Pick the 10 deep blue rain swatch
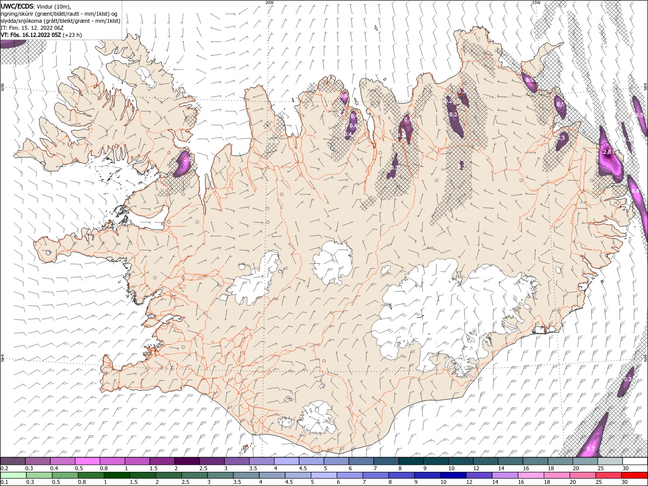Image resolution: width=648 pixels, height=486 pixels. click(454, 475)
